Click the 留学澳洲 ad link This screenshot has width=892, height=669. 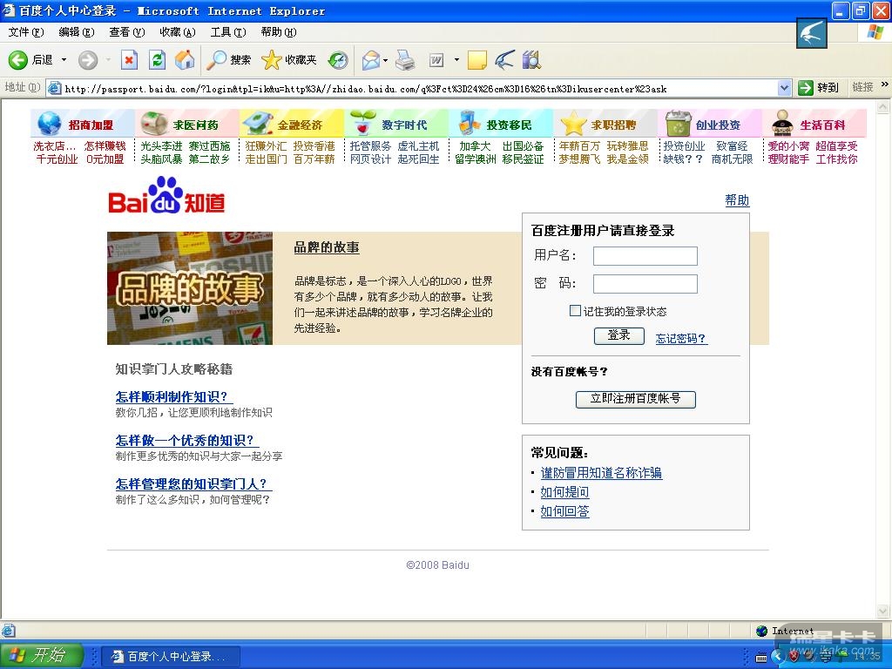(475, 159)
